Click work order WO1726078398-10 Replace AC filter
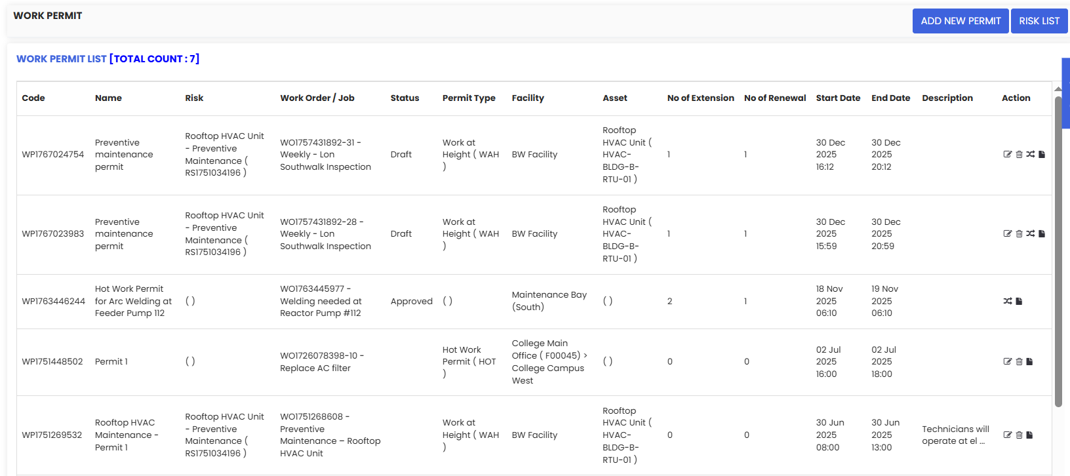The image size is (1070, 476). coord(322,362)
